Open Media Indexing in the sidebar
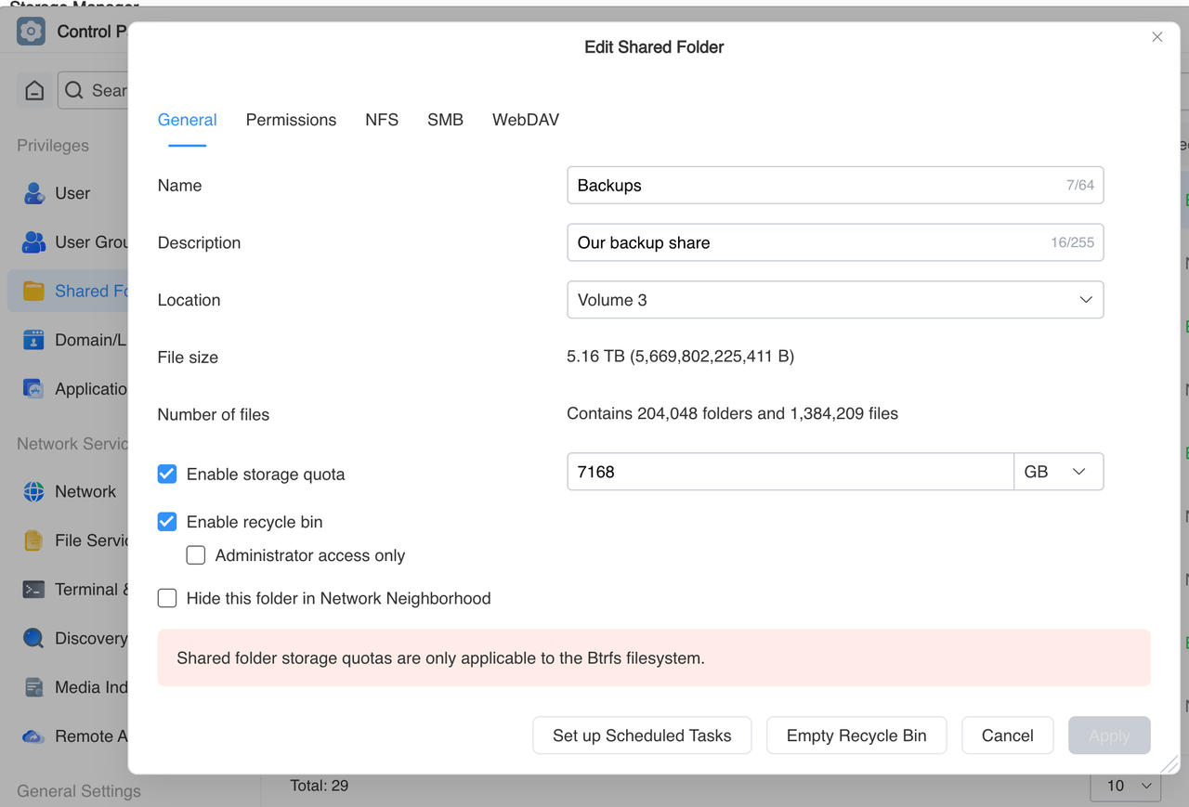The width and height of the screenshot is (1189, 807). pos(67,687)
